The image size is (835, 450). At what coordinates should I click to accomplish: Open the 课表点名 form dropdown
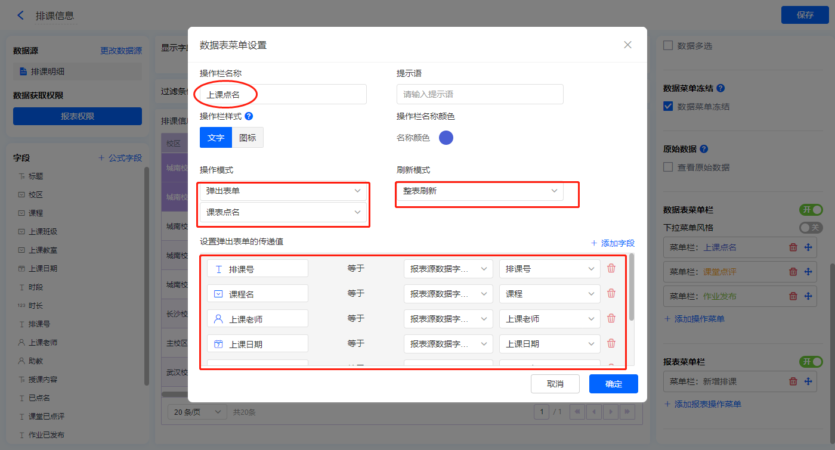click(283, 212)
